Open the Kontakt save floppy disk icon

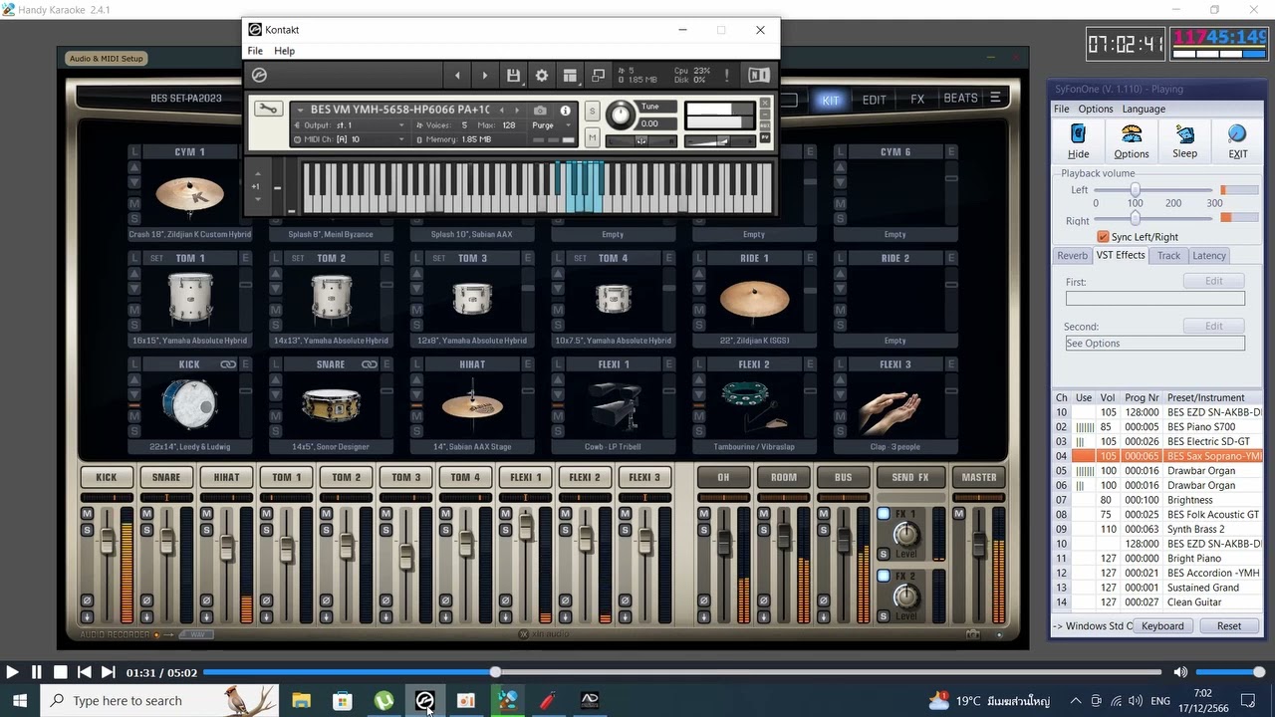coord(513,76)
